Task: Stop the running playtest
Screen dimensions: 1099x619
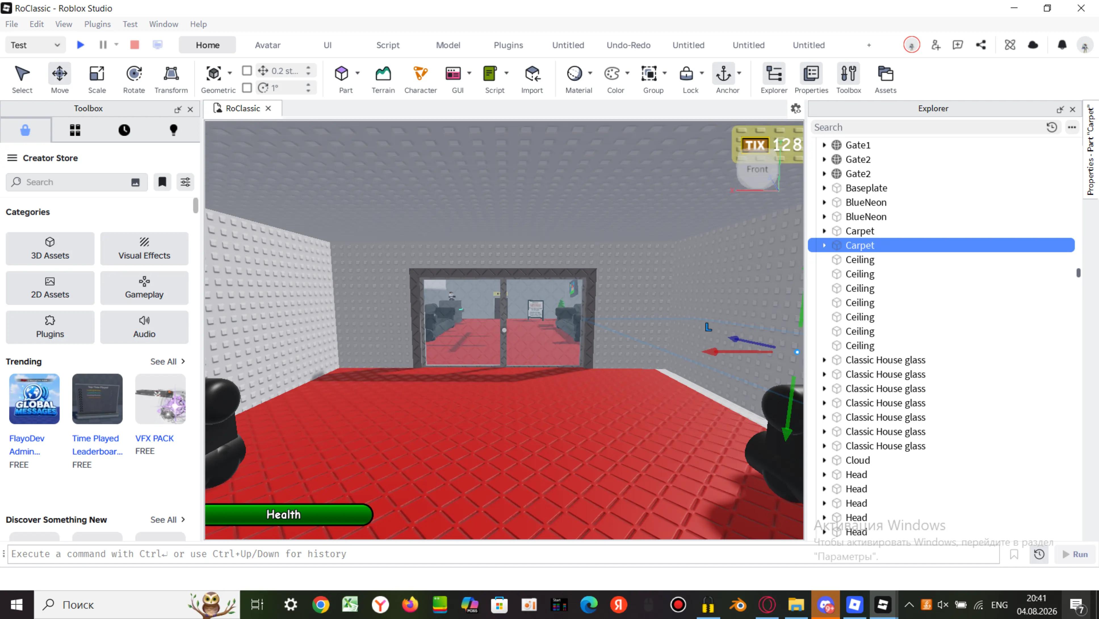Action: pyautogui.click(x=134, y=45)
